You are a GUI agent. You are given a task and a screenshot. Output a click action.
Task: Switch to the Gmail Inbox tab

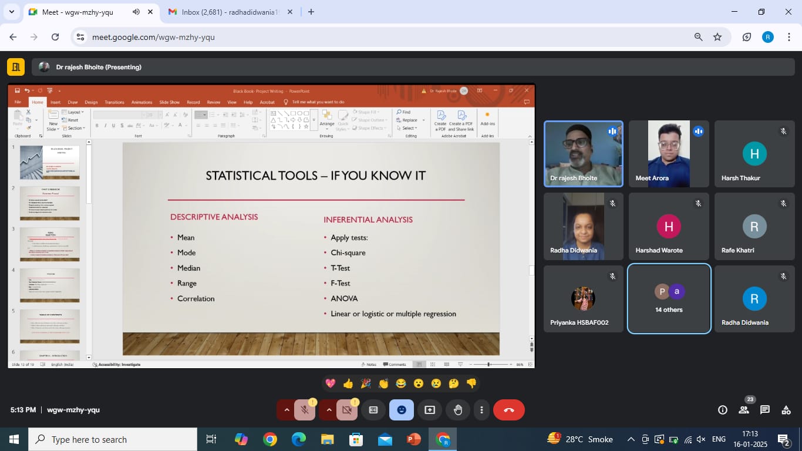(228, 12)
